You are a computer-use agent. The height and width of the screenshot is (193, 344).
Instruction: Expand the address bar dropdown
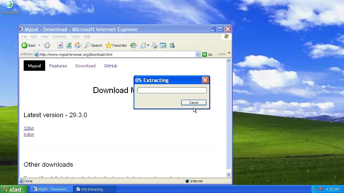[x=198, y=54]
